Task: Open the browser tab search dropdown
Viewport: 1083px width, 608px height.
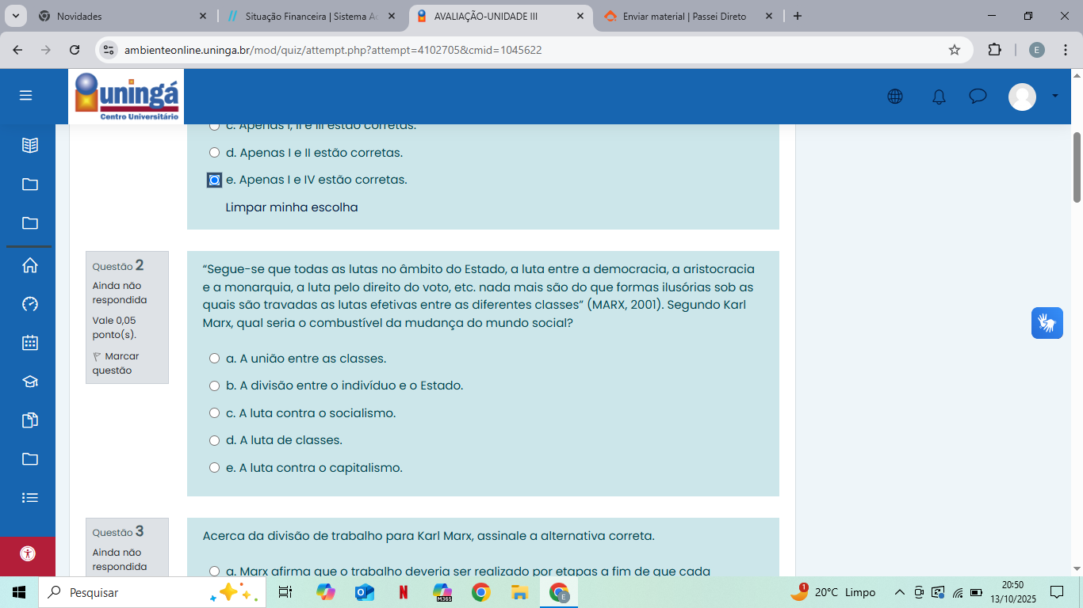Action: point(16,16)
